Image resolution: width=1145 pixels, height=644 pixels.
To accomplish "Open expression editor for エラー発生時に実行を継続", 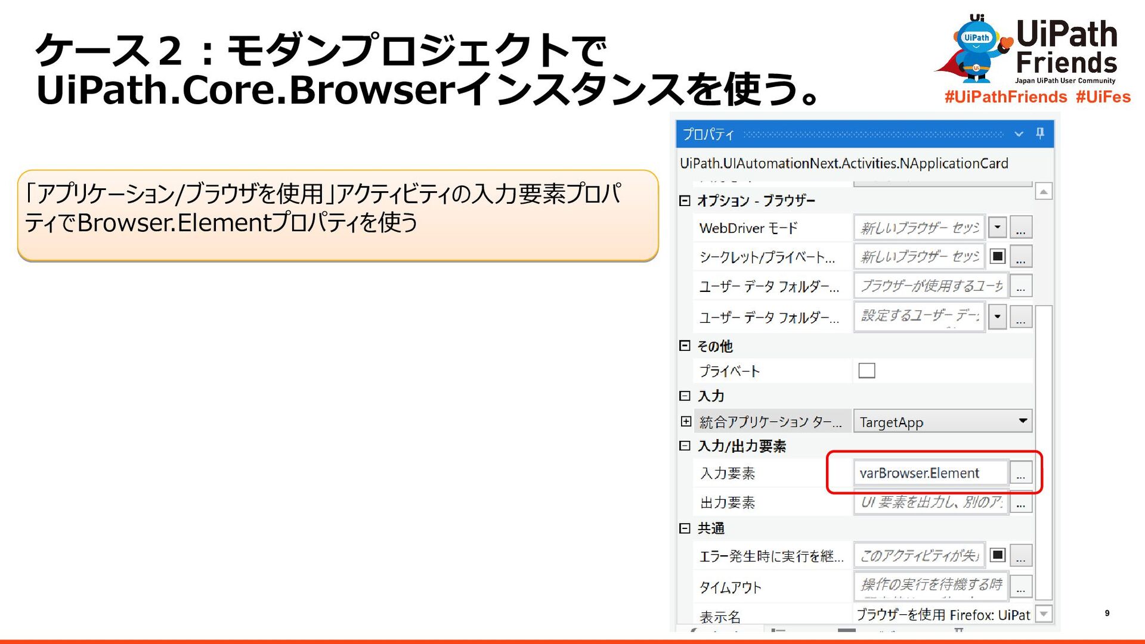I will (1021, 555).
